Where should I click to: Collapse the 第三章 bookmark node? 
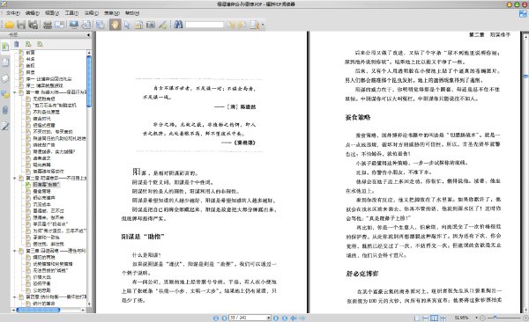(x=14, y=251)
